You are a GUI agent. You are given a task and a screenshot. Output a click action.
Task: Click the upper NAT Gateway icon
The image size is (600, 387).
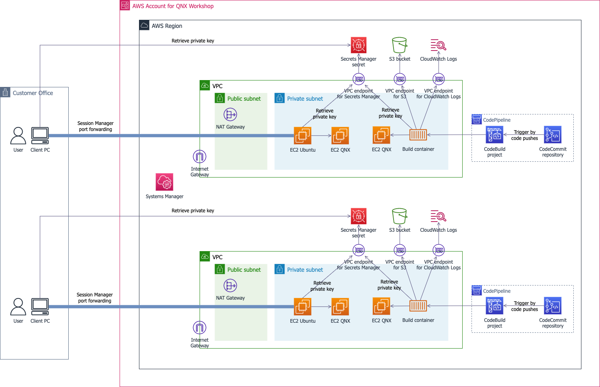[x=230, y=114]
